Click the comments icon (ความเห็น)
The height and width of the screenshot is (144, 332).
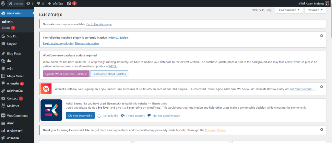3,83
